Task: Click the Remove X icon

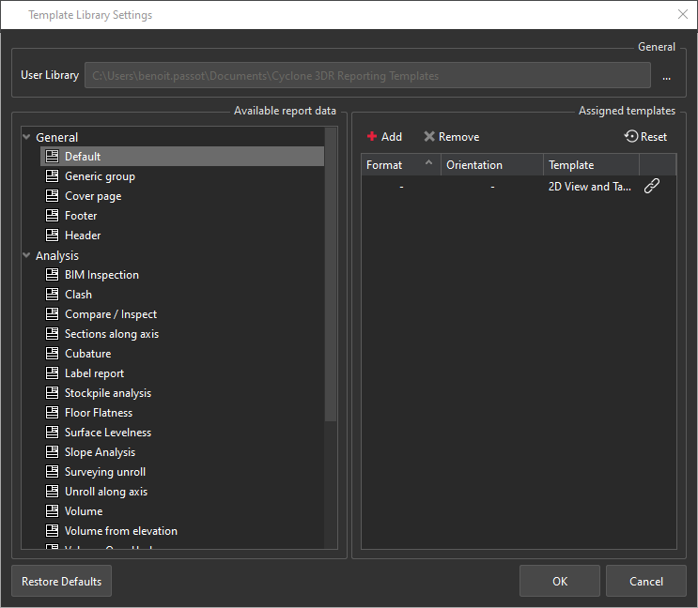Action: point(429,137)
